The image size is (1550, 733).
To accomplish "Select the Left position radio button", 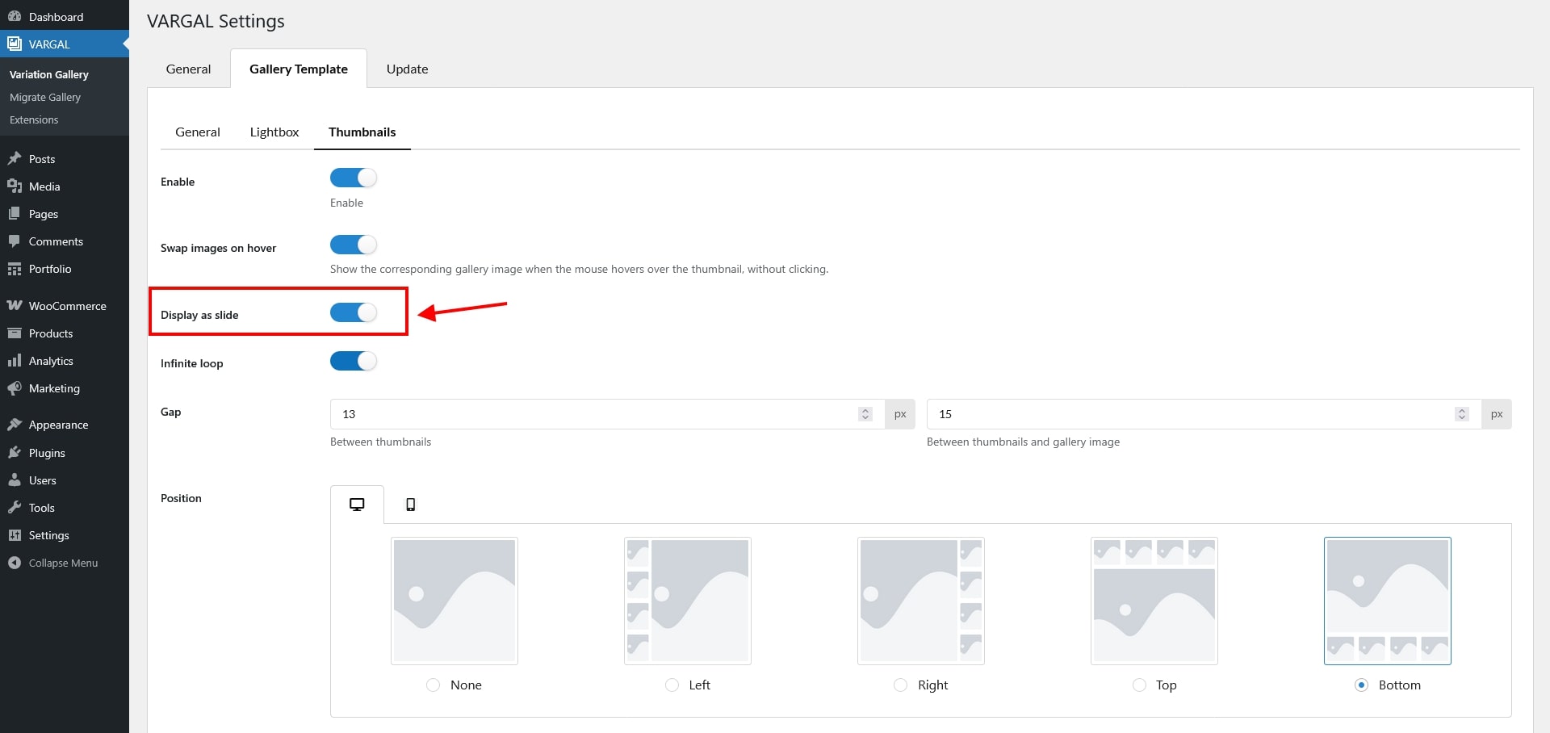I will tap(672, 685).
